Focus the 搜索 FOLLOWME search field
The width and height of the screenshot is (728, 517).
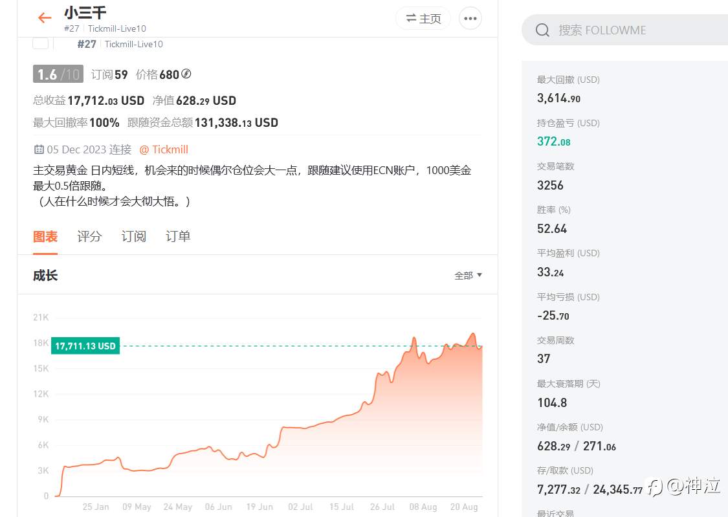click(x=625, y=30)
